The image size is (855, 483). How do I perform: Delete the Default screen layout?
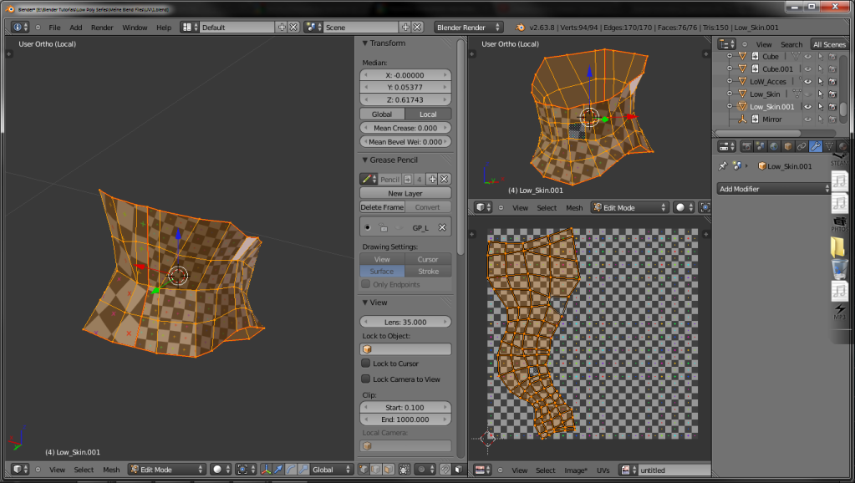293,28
